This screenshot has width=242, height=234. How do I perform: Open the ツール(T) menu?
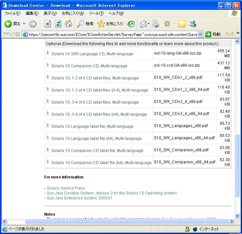click(96, 13)
